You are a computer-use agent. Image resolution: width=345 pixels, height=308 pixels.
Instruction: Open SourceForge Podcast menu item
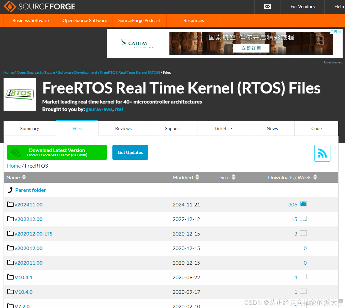[x=139, y=20]
